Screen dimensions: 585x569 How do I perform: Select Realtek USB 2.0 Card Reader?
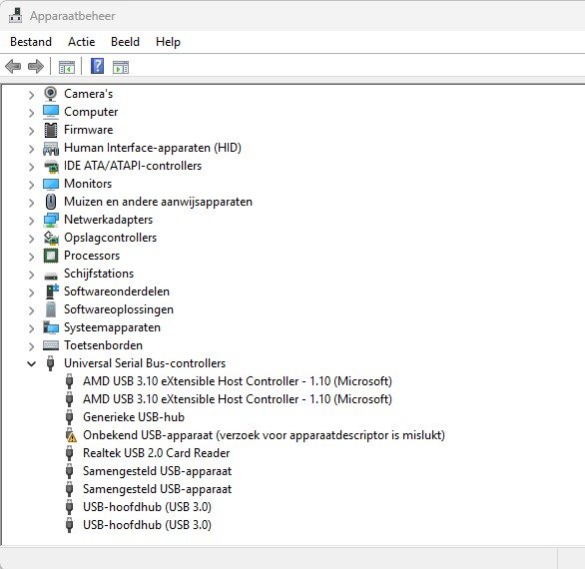pos(157,453)
